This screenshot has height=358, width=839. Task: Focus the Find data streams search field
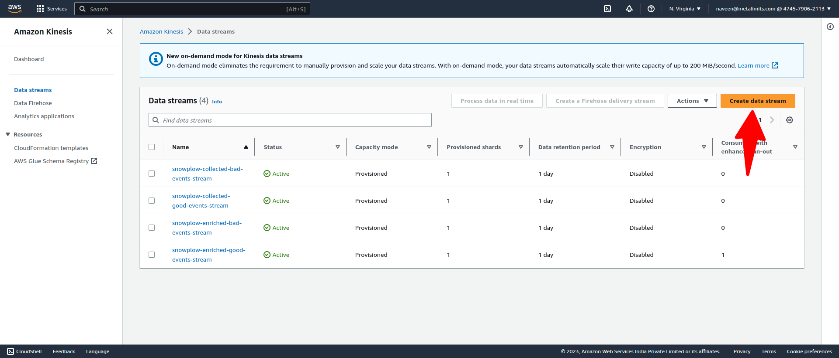pos(290,120)
